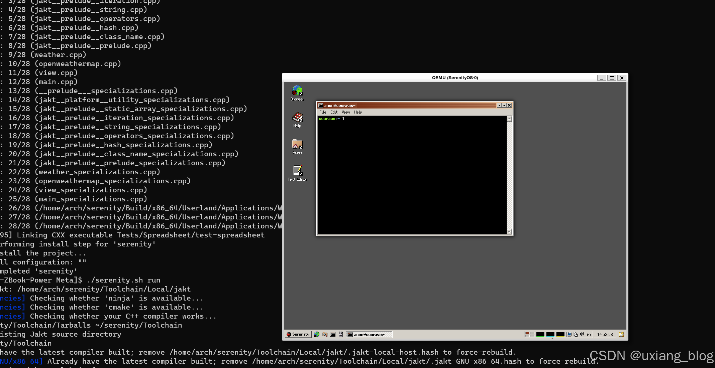Click the file manager quick-launch taskbar icon
The image size is (715, 368).
(x=325, y=334)
